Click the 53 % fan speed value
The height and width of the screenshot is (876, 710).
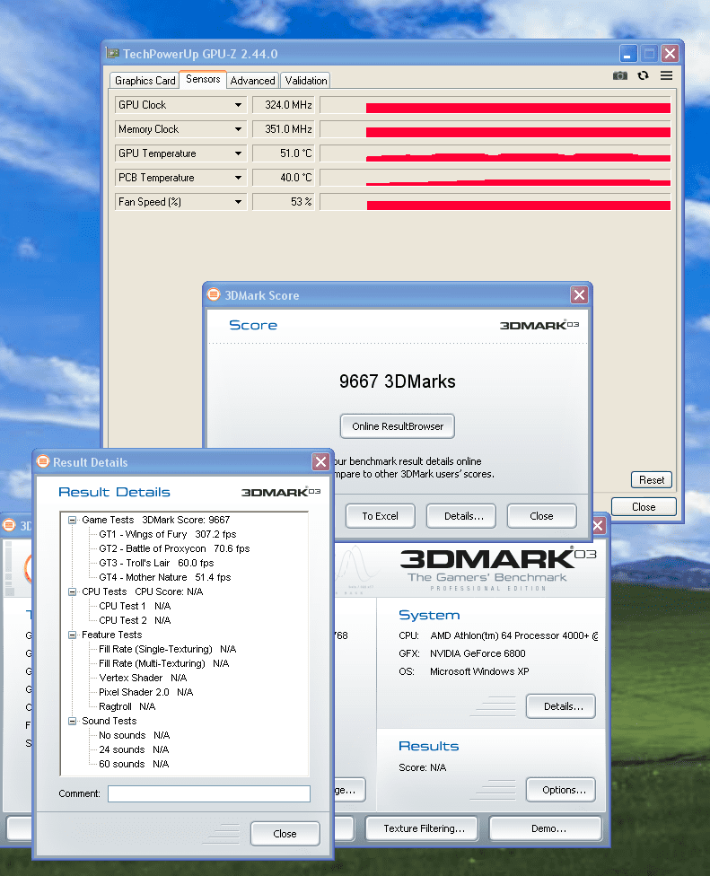[284, 202]
